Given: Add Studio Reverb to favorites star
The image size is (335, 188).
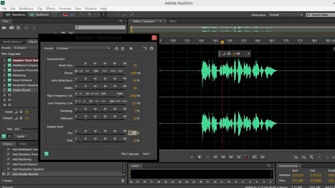Looking at the screenshot, I should tap(131, 49).
